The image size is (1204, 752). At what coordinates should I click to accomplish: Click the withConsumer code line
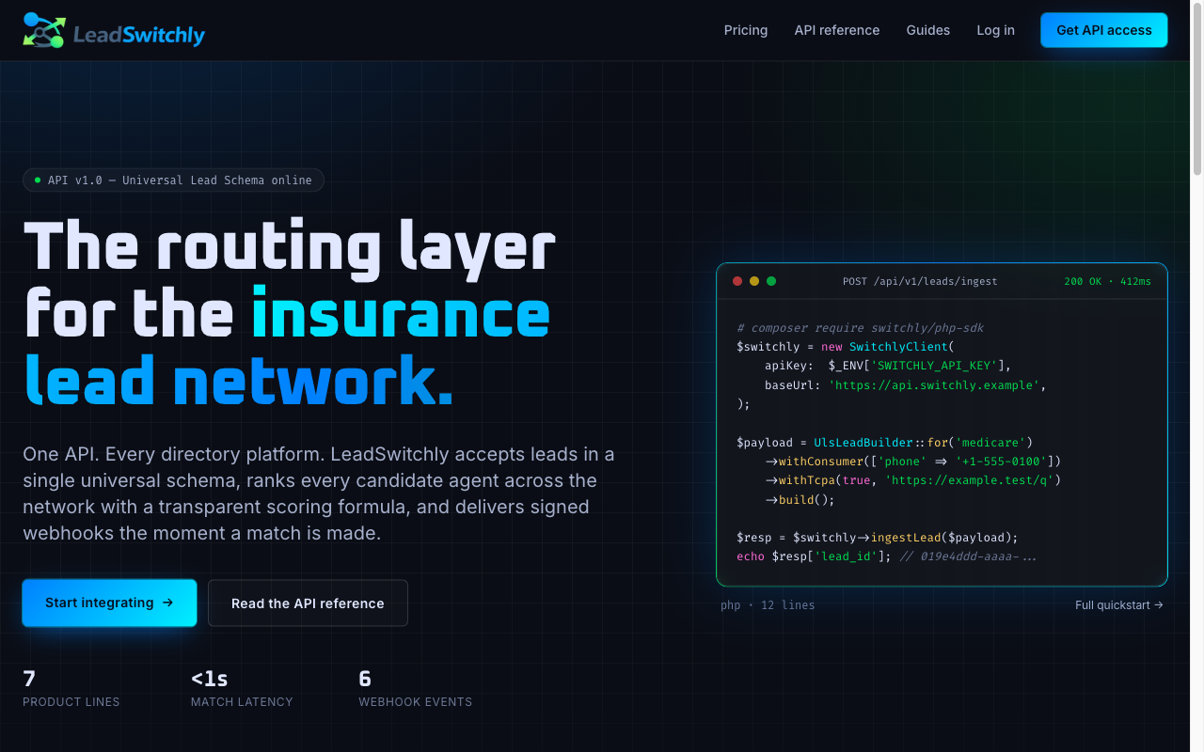(x=912, y=461)
